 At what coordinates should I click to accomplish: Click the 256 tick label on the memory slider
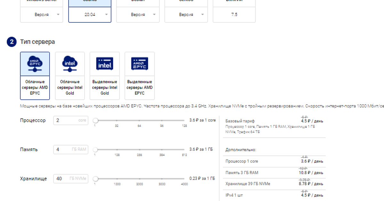point(140,155)
